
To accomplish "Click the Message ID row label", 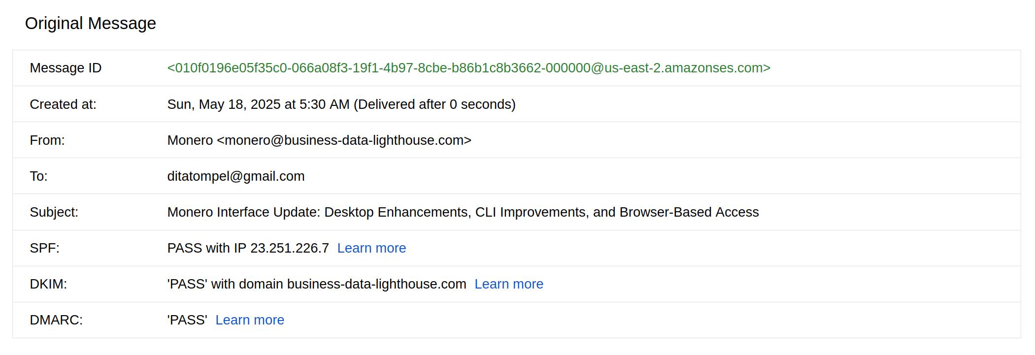I will (x=66, y=68).
